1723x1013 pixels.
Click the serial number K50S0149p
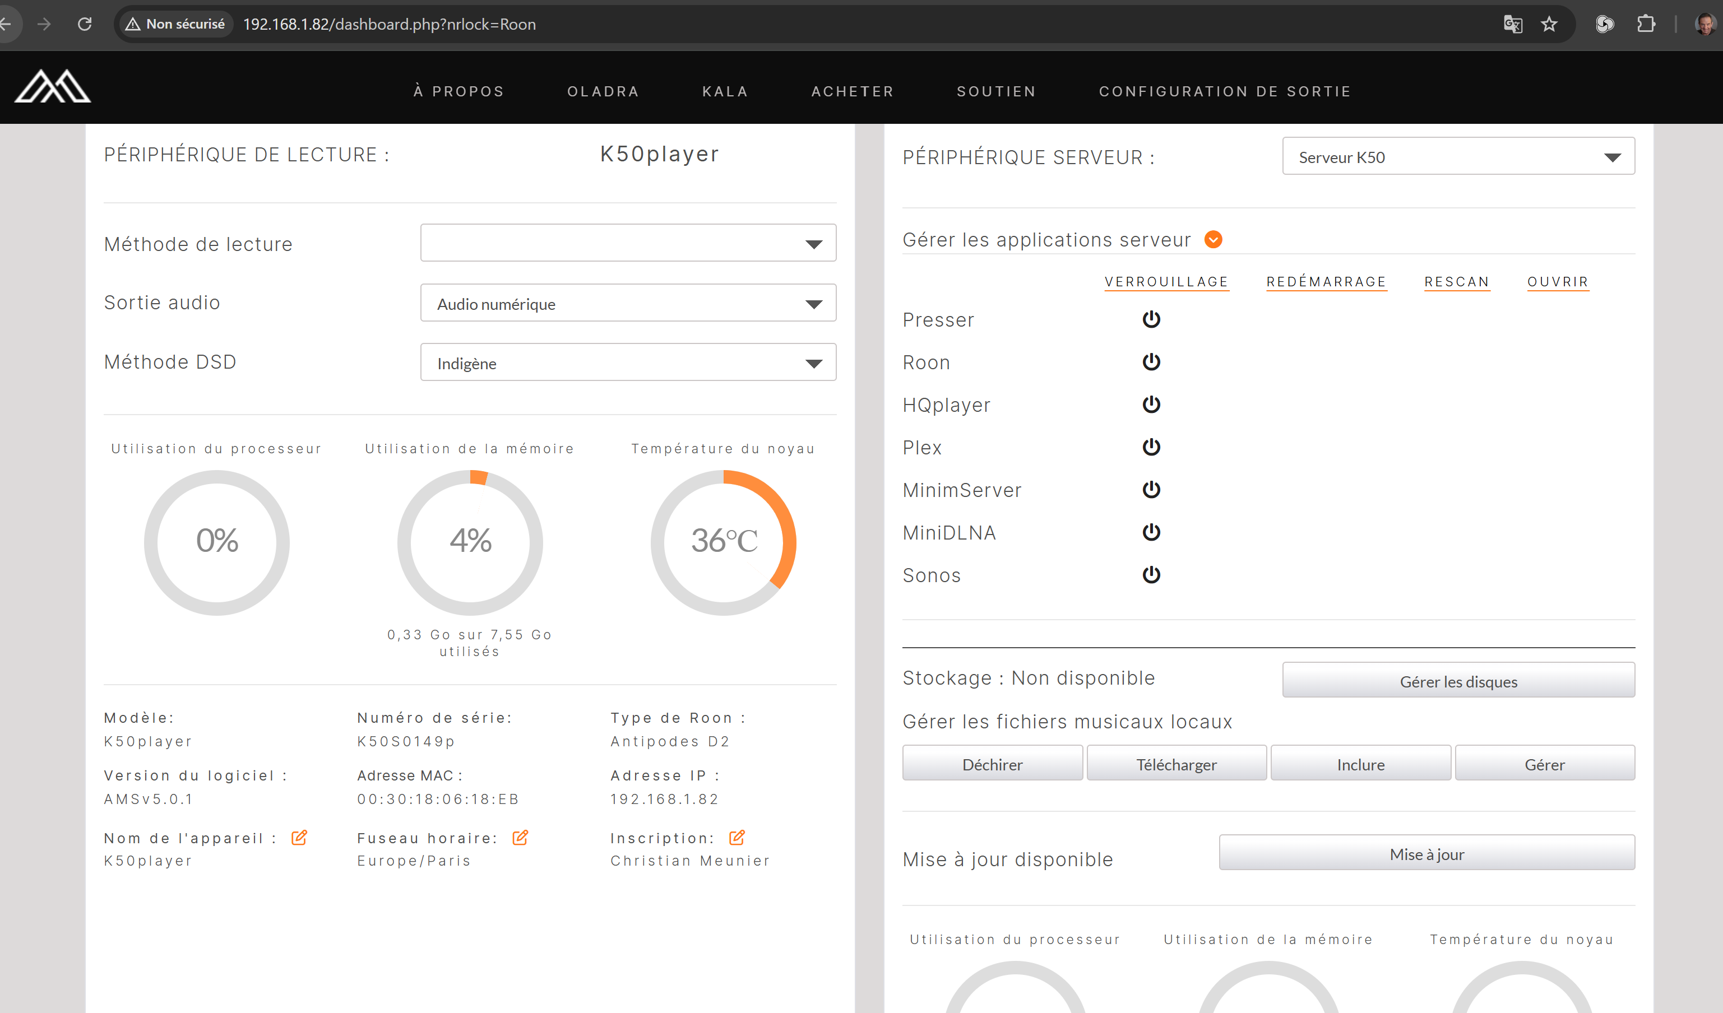(406, 741)
